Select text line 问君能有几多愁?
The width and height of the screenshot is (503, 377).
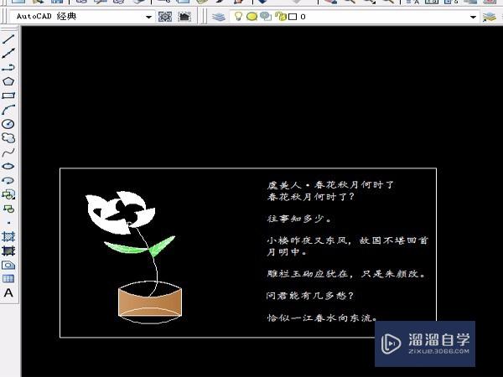pyautogui.click(x=310, y=295)
